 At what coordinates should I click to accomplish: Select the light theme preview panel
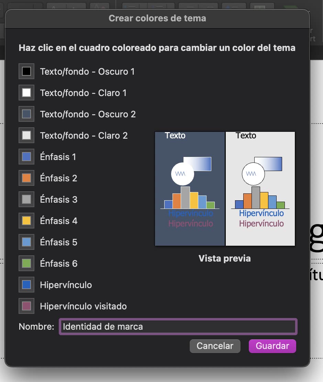260,188
